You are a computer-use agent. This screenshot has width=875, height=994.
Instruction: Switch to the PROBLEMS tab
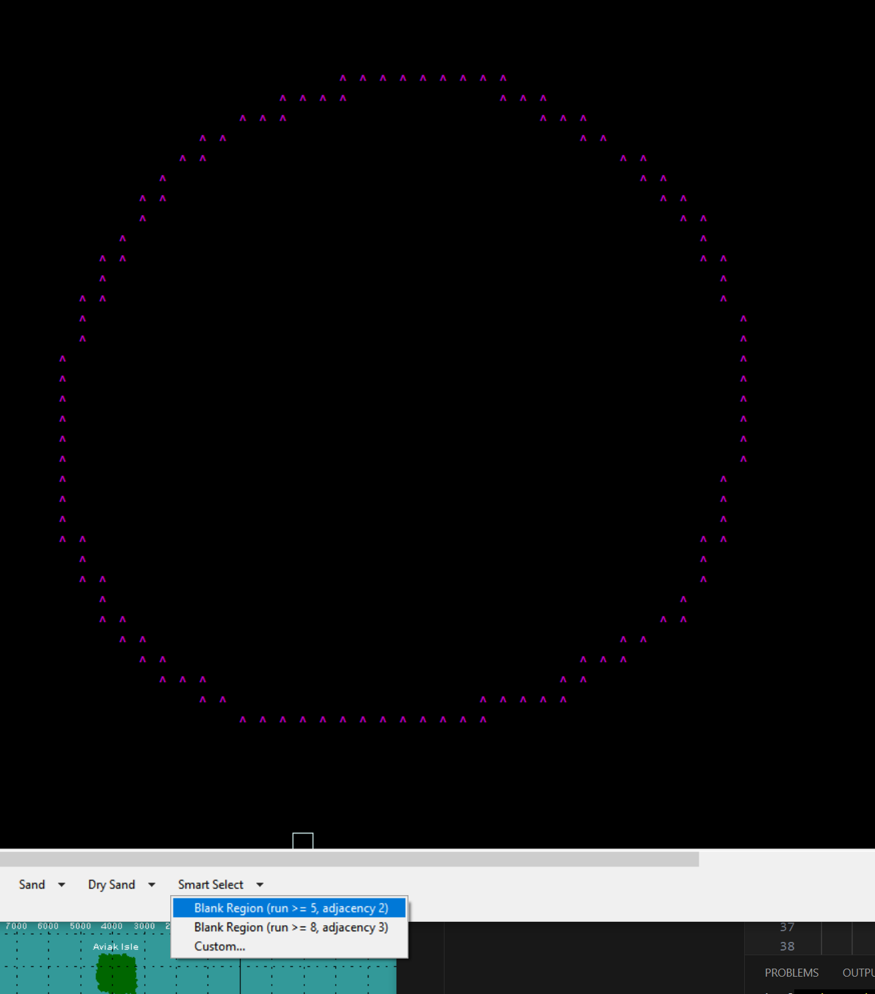coord(792,973)
